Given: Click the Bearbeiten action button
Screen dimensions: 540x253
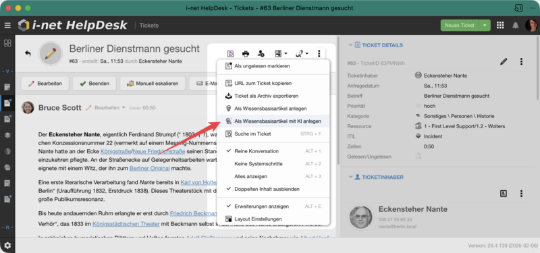Looking at the screenshot, I should (x=45, y=83).
